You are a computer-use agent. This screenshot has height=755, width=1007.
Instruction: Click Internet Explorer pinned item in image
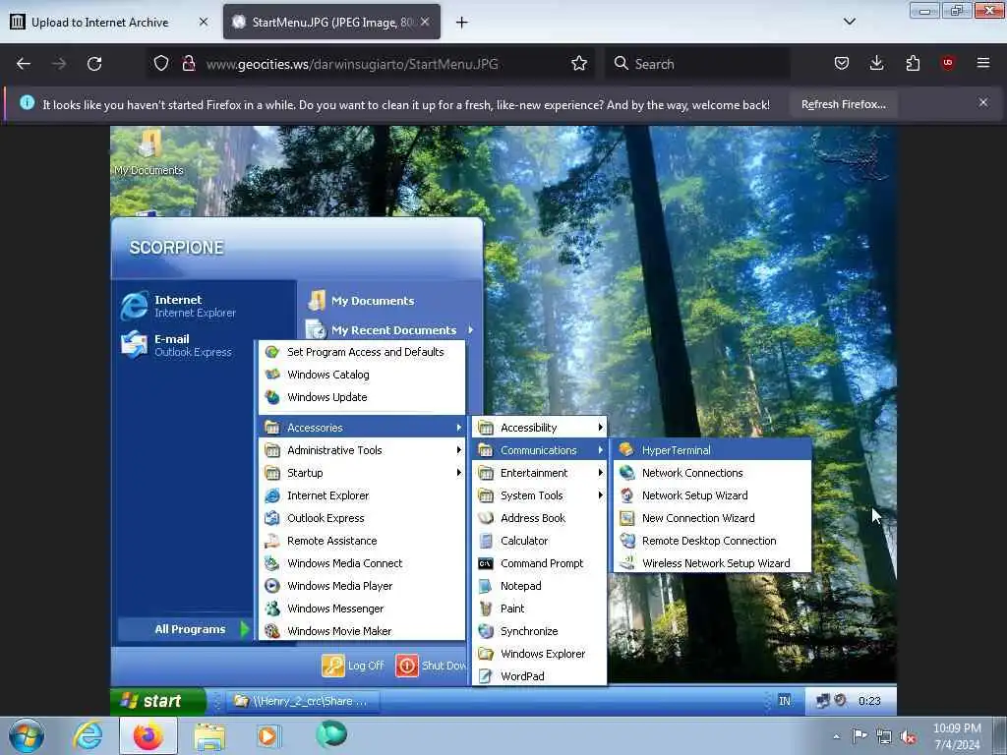[179, 306]
